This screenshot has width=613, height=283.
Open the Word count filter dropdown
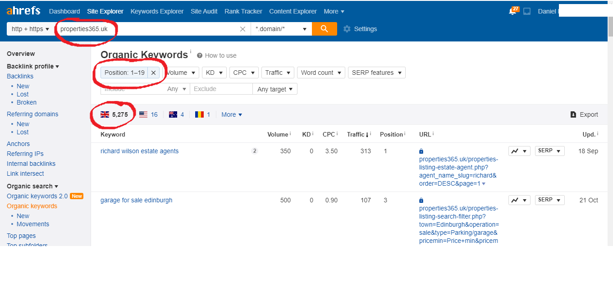coord(321,73)
